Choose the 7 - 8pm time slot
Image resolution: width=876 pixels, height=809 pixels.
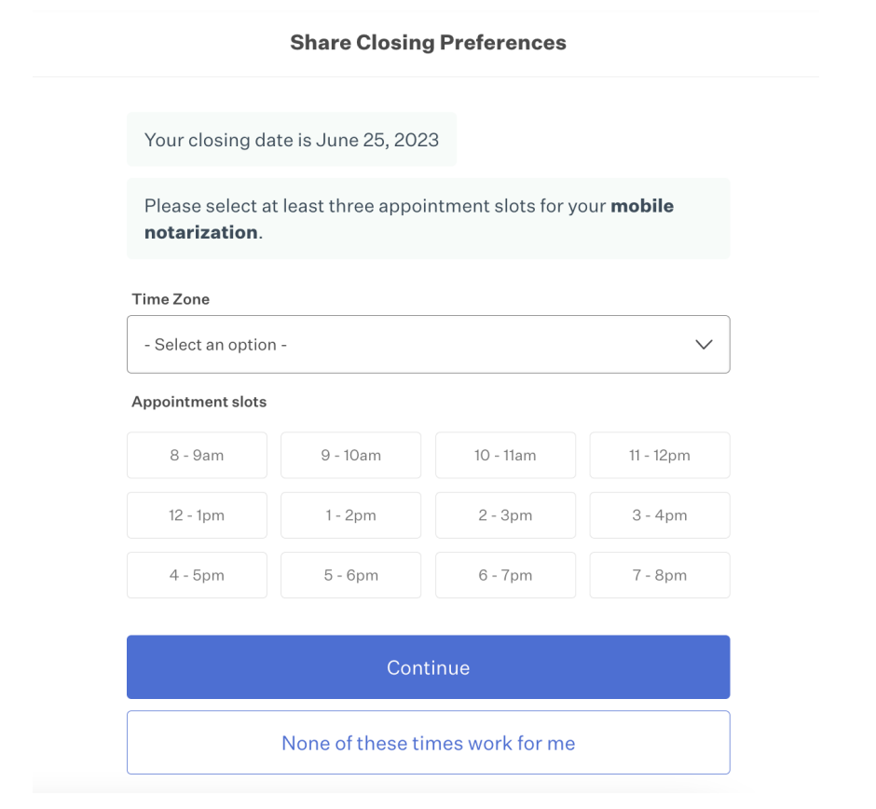[659, 575]
